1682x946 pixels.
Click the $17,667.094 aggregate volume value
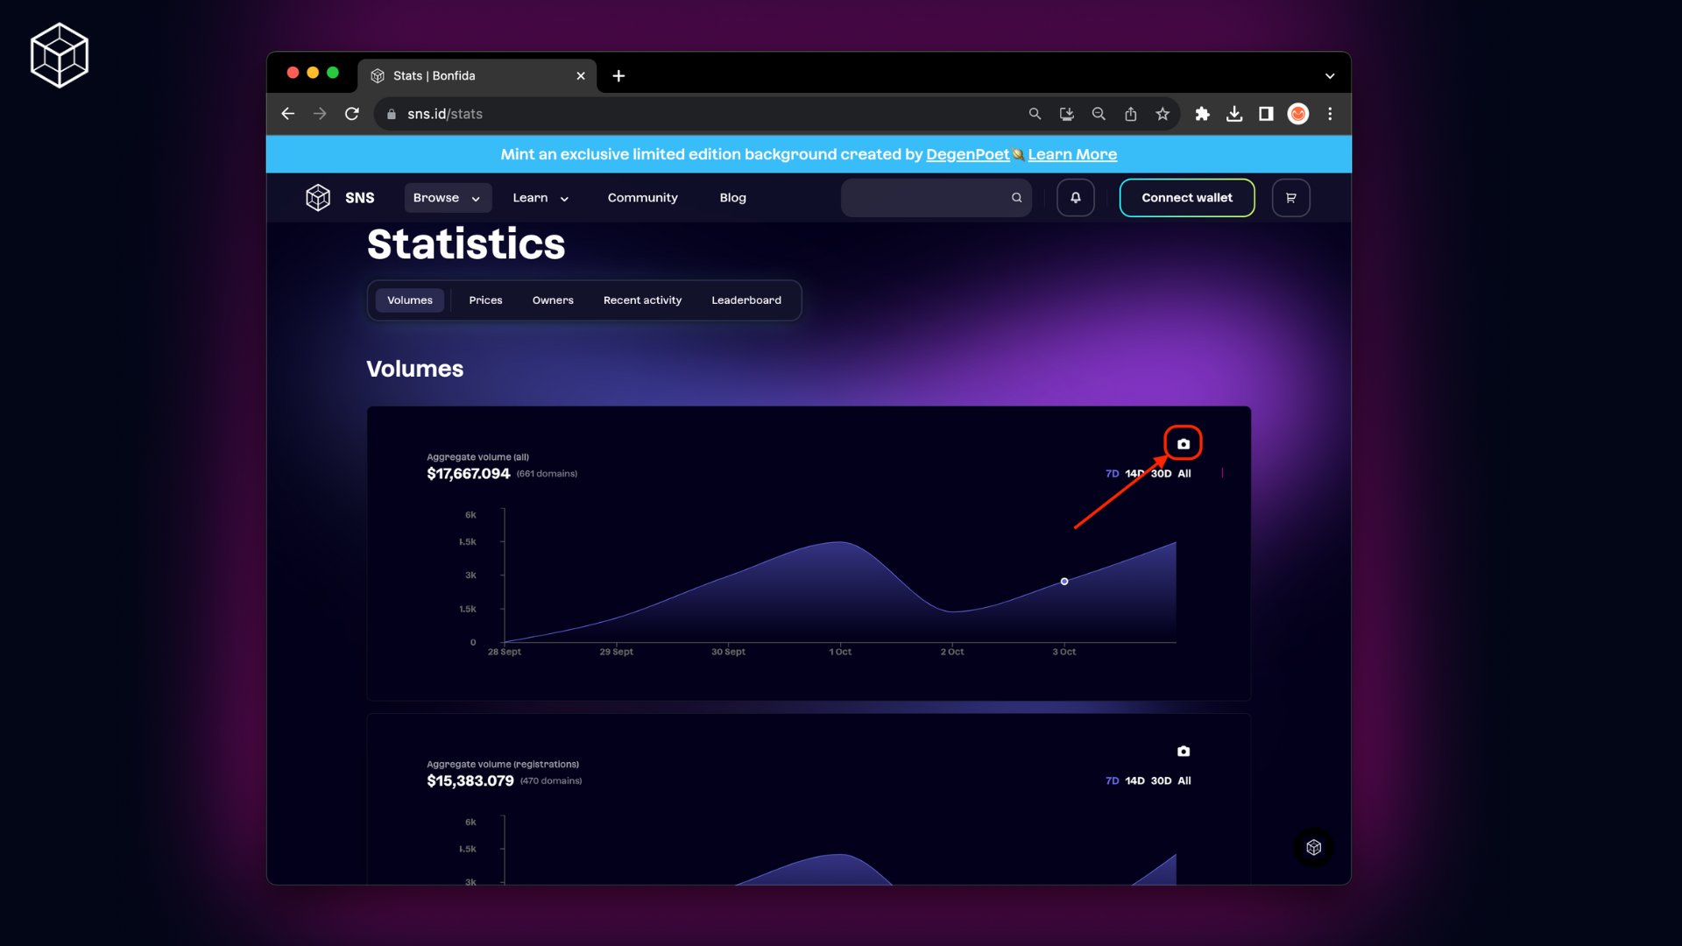[468, 474]
